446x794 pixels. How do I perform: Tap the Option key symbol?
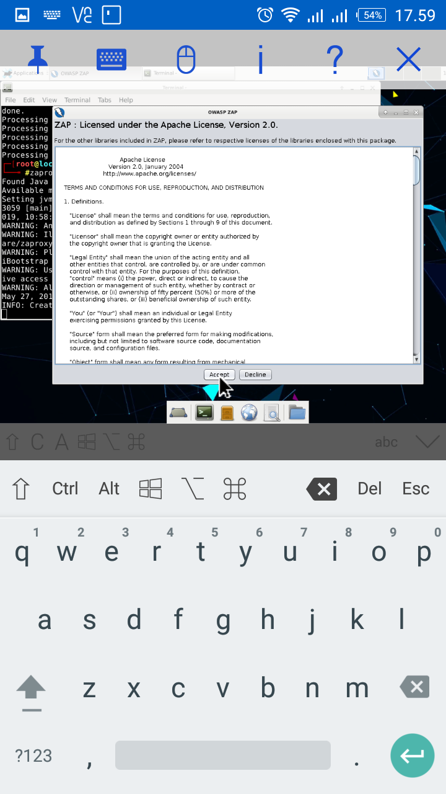point(193,489)
